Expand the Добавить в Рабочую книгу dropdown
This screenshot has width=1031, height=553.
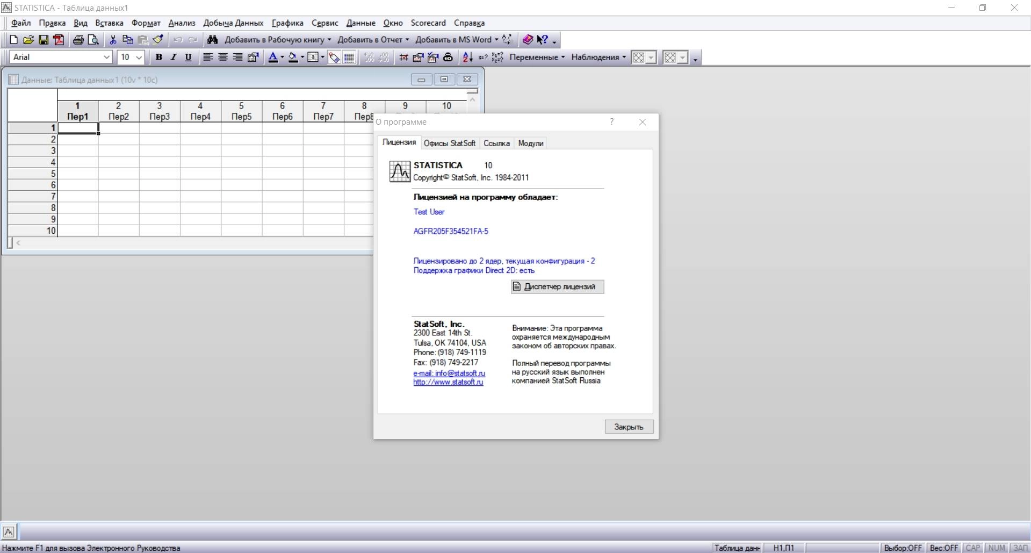[329, 40]
